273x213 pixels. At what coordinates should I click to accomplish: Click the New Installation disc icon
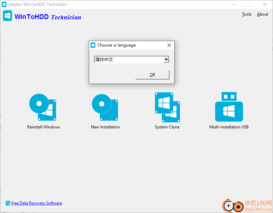[105, 107]
